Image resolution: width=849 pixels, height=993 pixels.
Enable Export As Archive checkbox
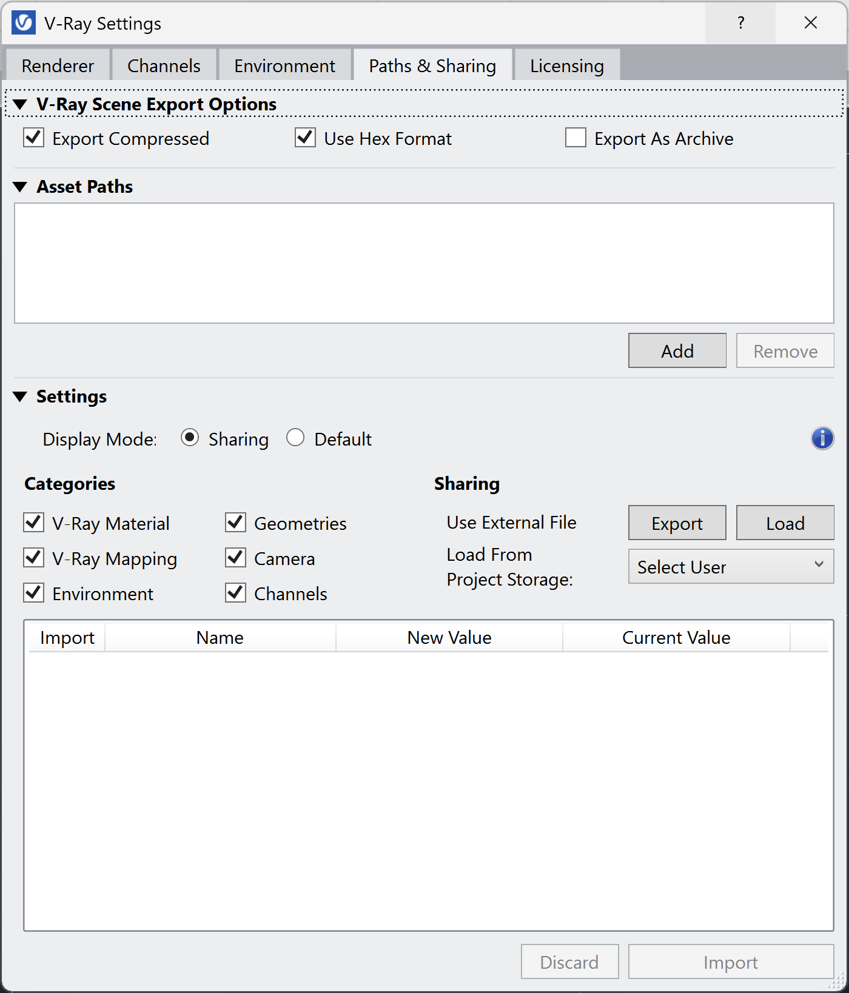[576, 138]
